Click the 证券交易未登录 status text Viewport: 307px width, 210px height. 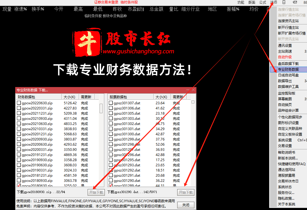click(x=106, y=2)
